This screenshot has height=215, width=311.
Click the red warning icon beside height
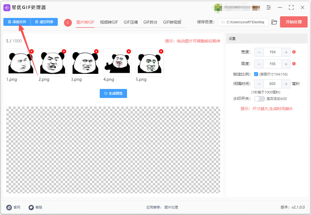tap(294, 64)
